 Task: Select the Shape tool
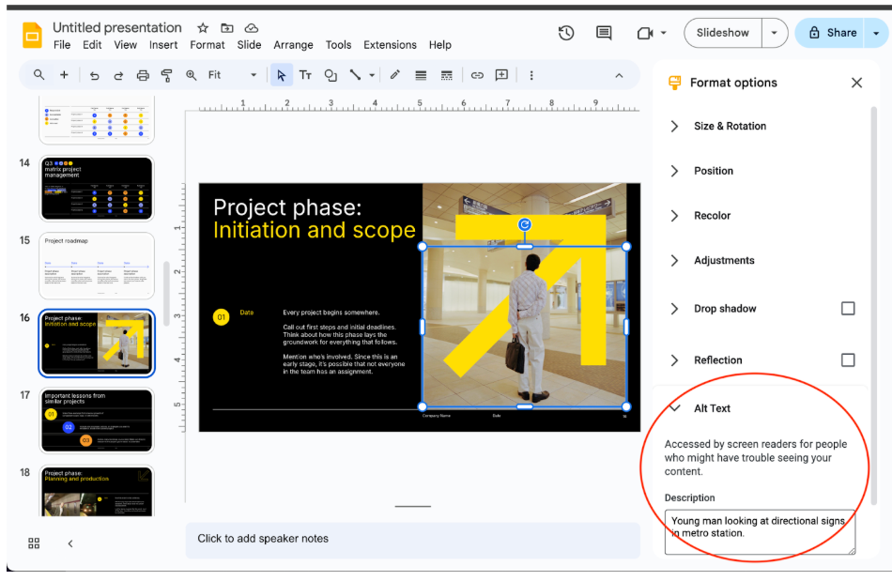tap(331, 74)
